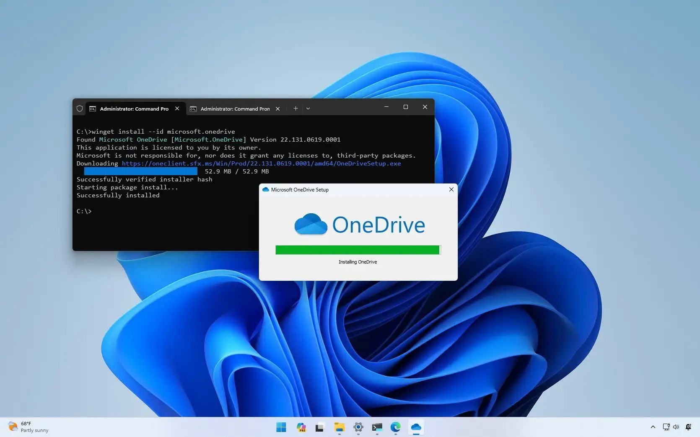Open the Start menu
Image resolution: width=700 pixels, height=437 pixels.
tap(280, 427)
